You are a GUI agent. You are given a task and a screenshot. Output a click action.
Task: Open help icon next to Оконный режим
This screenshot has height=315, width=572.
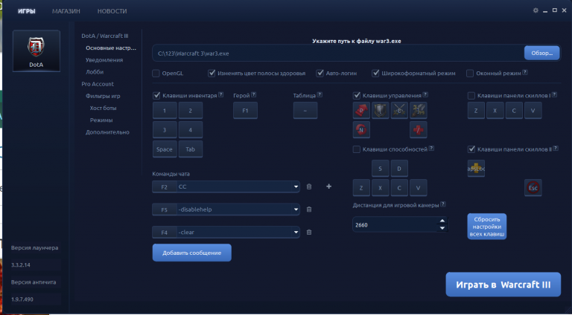pyautogui.click(x=525, y=72)
